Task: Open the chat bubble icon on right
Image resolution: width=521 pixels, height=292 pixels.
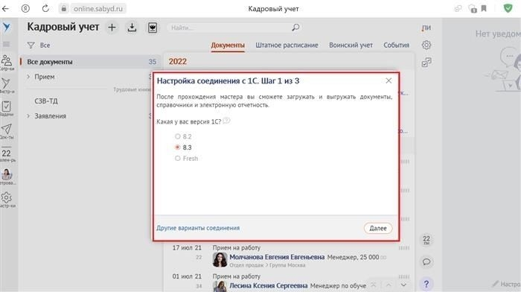Action: coord(426,261)
